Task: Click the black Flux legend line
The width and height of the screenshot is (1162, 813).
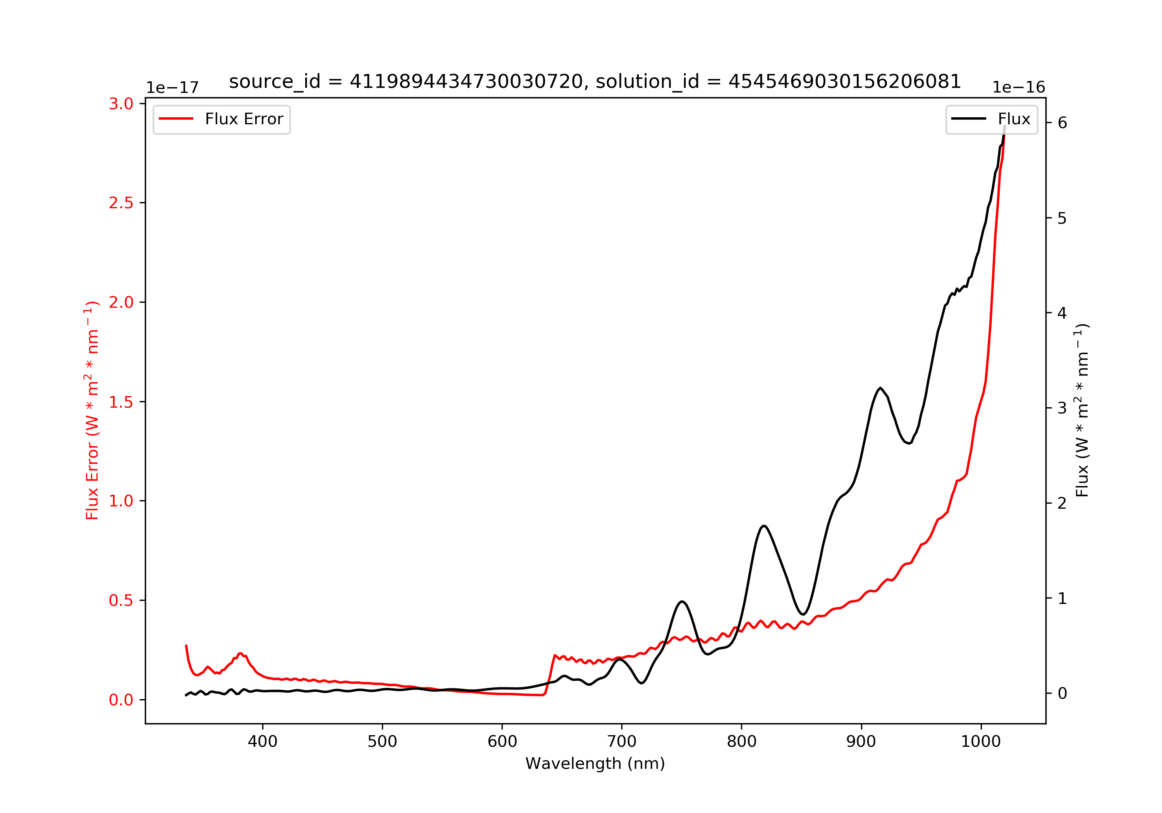Action: pyautogui.click(x=969, y=119)
